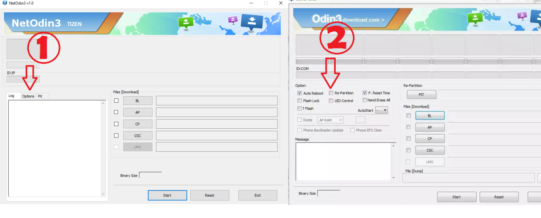Screen dimensions: 541x218
Task: Click the blue download icon in NetOdin3 banner
Action: [x=251, y=22]
